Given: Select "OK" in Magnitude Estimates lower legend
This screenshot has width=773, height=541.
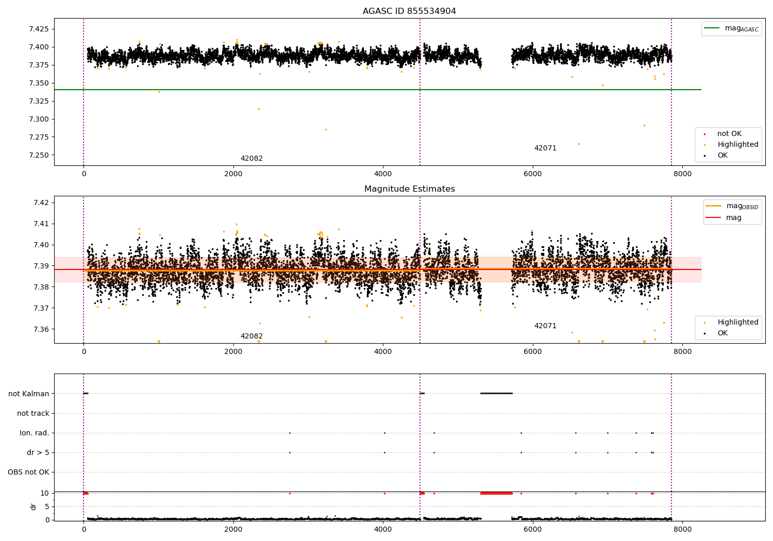Looking at the screenshot, I should click(x=722, y=333).
